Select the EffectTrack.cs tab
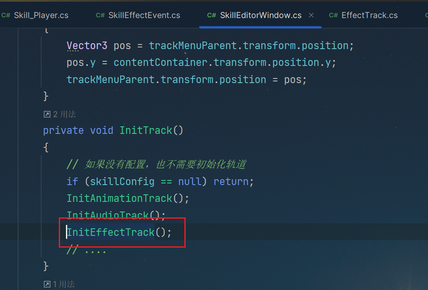428x290 pixels. click(x=363, y=15)
